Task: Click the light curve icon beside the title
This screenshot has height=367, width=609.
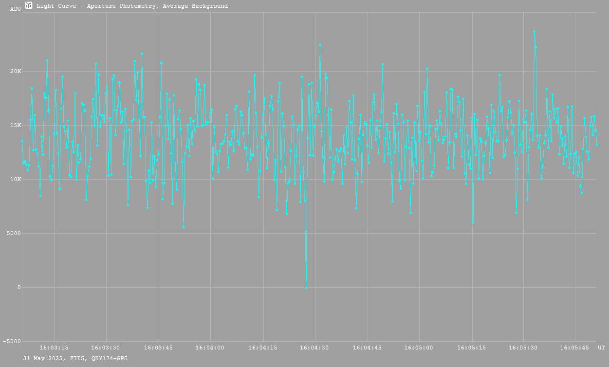Action: 29,5
